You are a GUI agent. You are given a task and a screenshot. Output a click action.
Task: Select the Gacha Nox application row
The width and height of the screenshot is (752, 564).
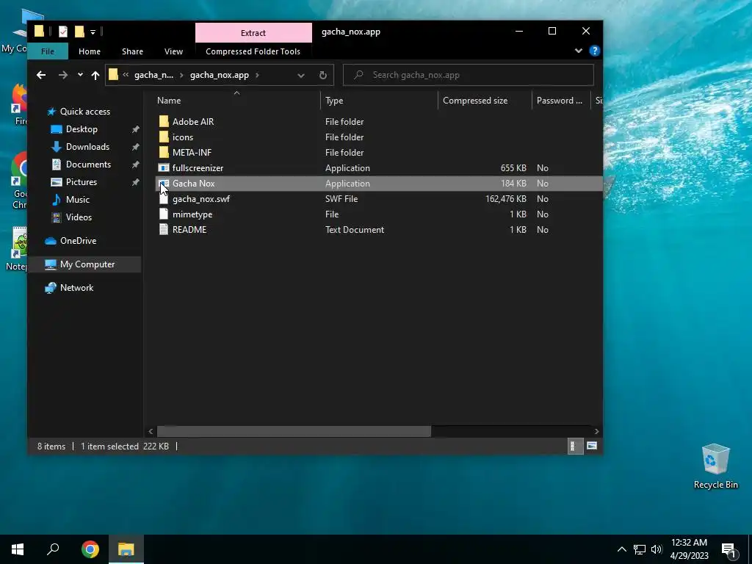pos(379,183)
